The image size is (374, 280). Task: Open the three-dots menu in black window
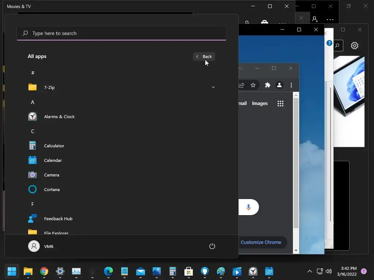[x=330, y=20]
